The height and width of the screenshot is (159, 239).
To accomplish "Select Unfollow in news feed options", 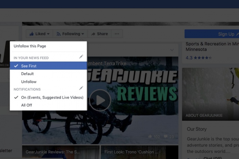I will 48,82.
